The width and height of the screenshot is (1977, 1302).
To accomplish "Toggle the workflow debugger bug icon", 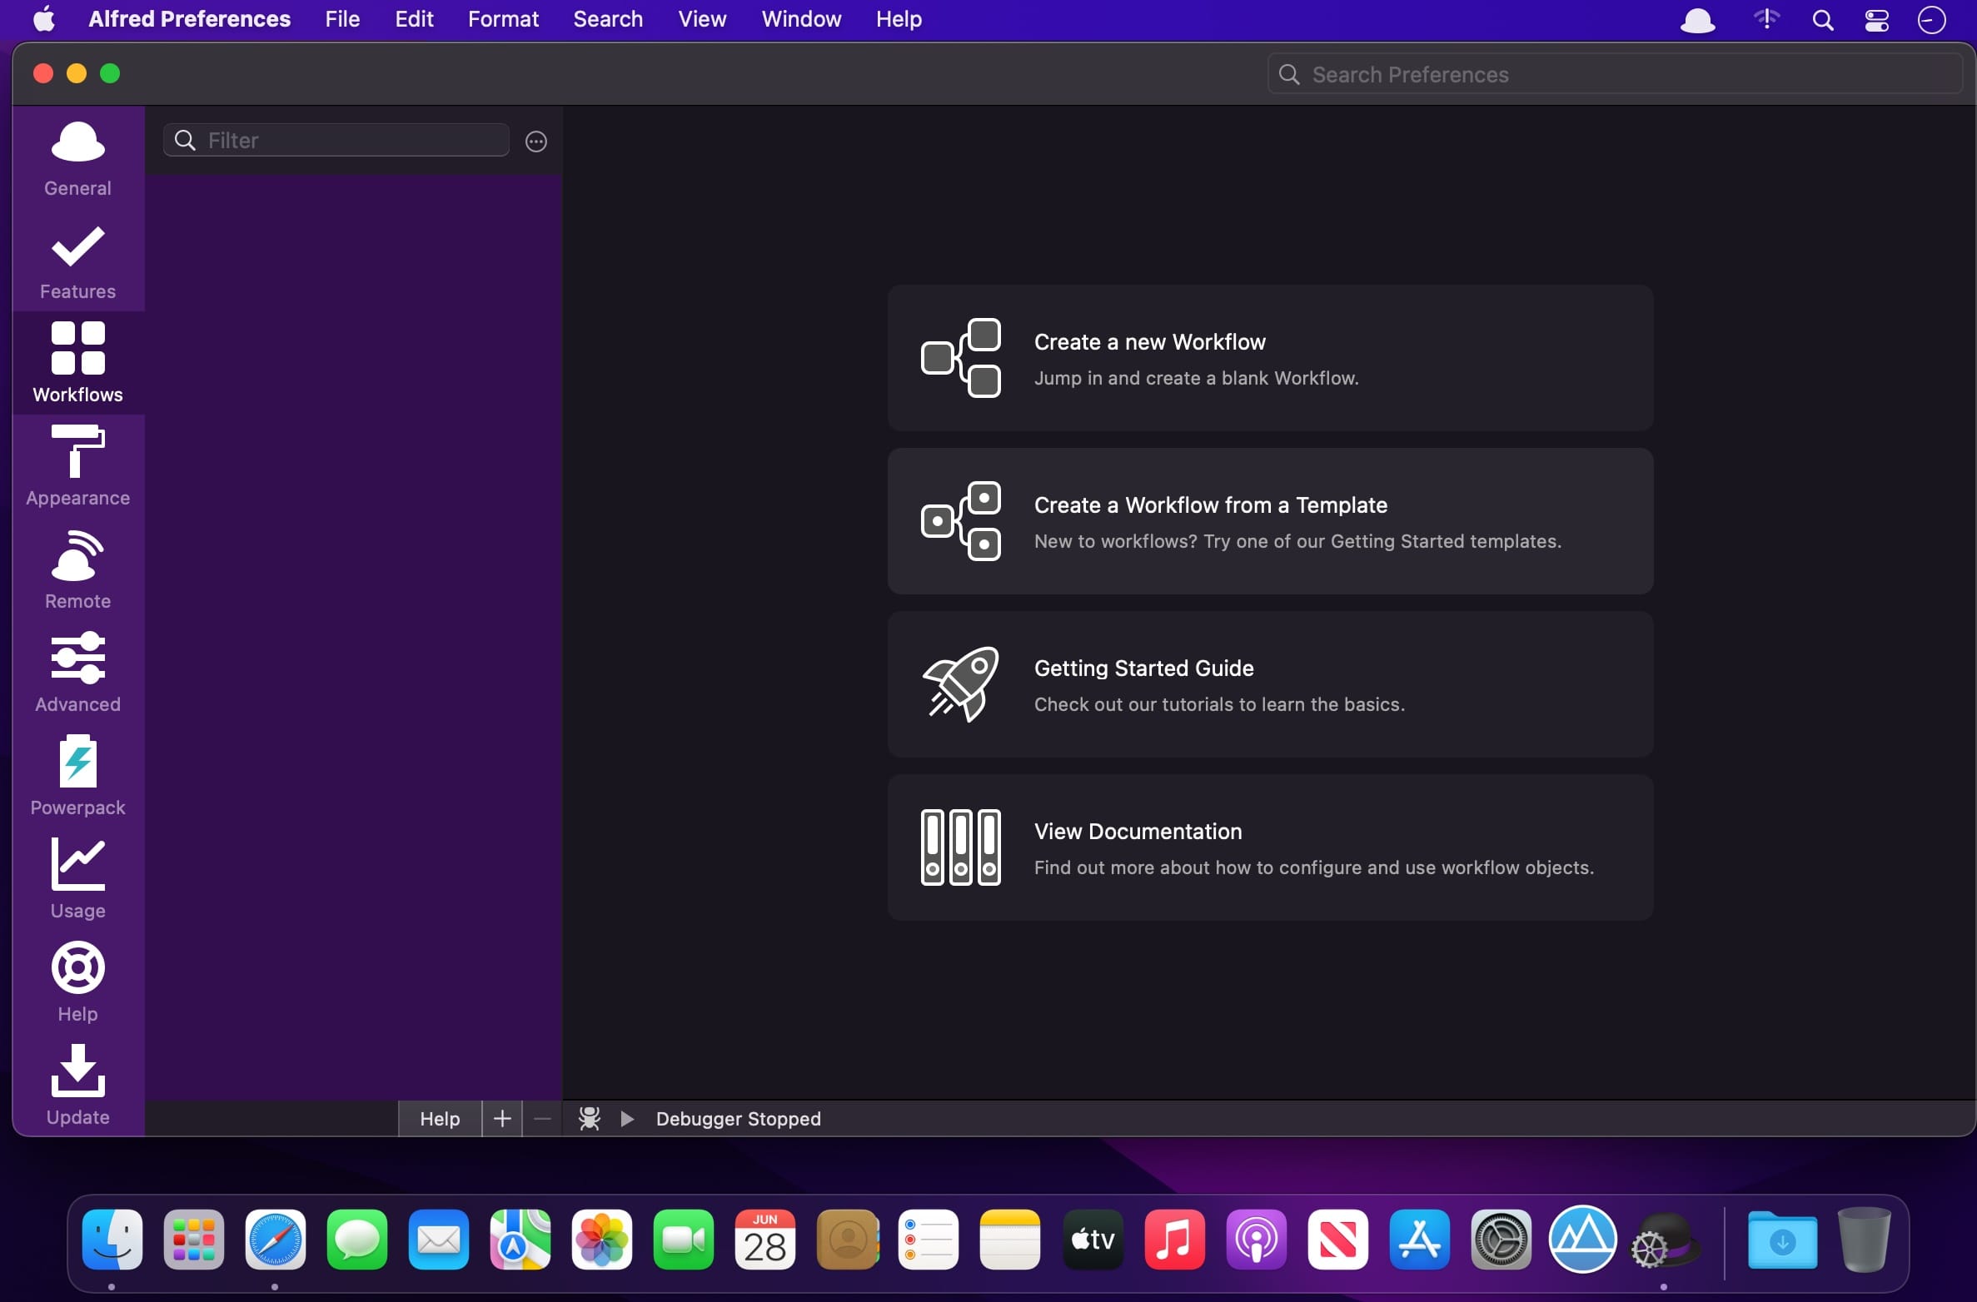I will (590, 1118).
